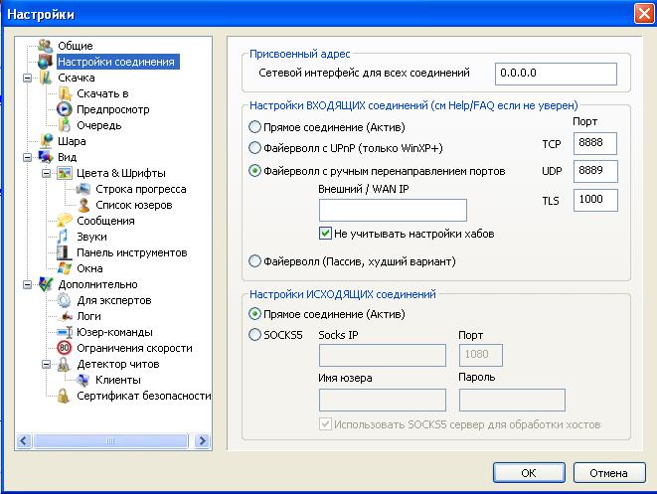Click the speed limit icon beside Ограничения скорости
Image resolution: width=657 pixels, height=494 pixels.
point(65,348)
